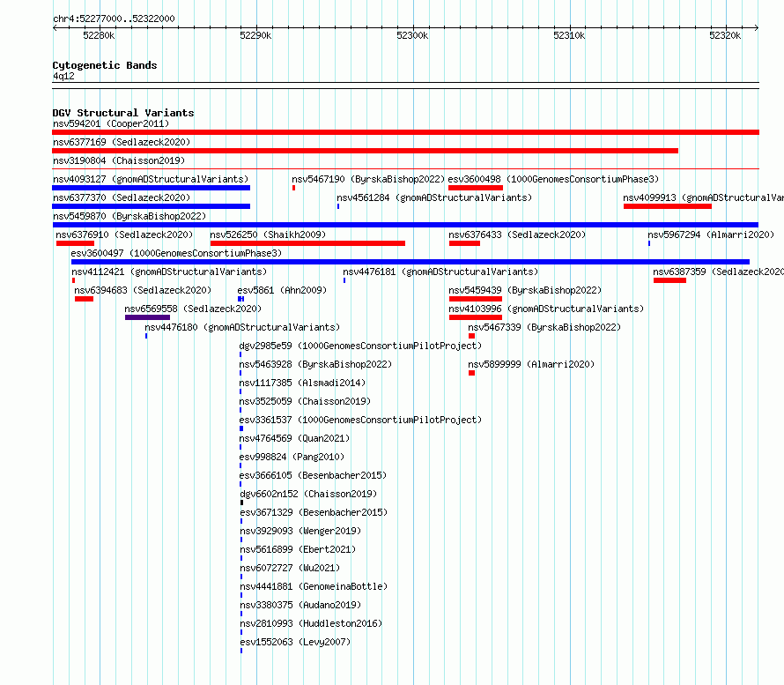Click the esv998824 (Pang2010) label
This screenshot has height=685, width=784.
pyautogui.click(x=292, y=457)
